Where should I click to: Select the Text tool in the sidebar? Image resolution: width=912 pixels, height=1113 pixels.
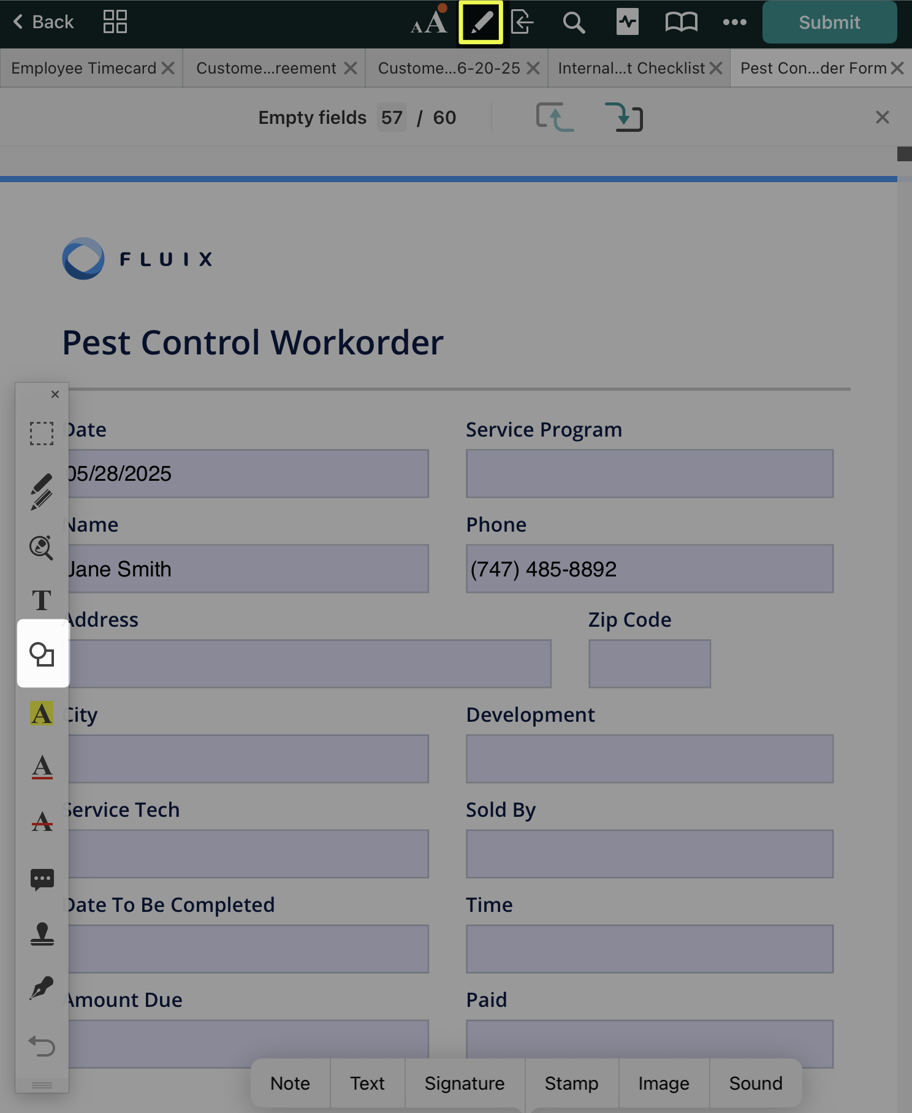pyautogui.click(x=42, y=600)
